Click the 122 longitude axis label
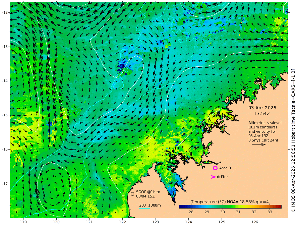 click(x=122, y=222)
